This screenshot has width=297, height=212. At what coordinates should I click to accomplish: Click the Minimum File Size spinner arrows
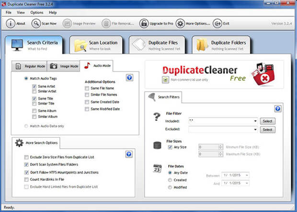pos(220,147)
